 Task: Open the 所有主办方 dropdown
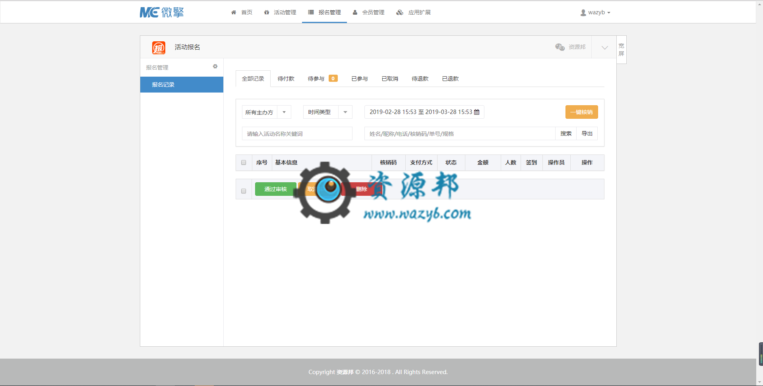267,112
